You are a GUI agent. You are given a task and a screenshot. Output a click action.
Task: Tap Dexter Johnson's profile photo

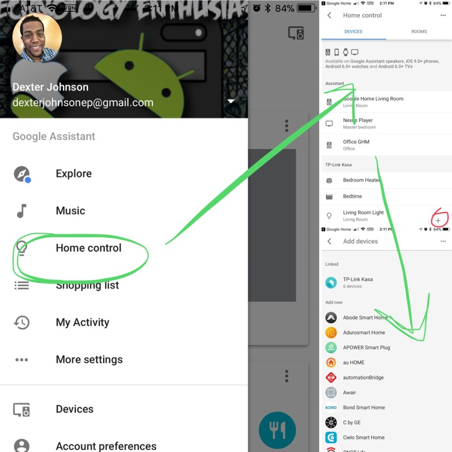click(37, 37)
